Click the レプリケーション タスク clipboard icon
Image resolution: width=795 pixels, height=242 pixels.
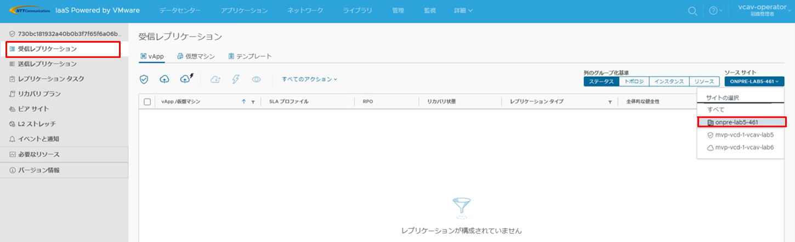tap(12, 79)
